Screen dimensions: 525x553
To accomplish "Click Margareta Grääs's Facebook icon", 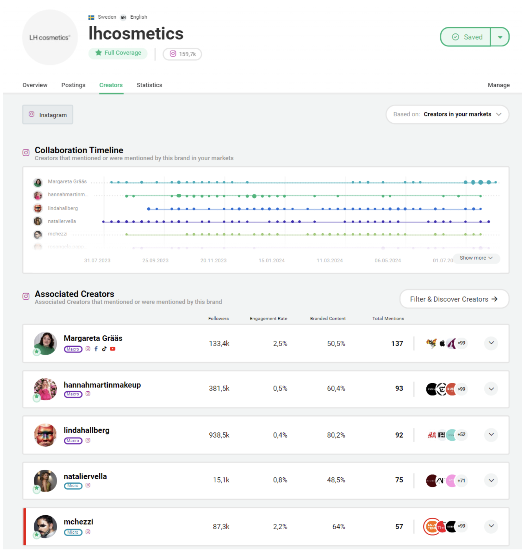I will tap(96, 349).
